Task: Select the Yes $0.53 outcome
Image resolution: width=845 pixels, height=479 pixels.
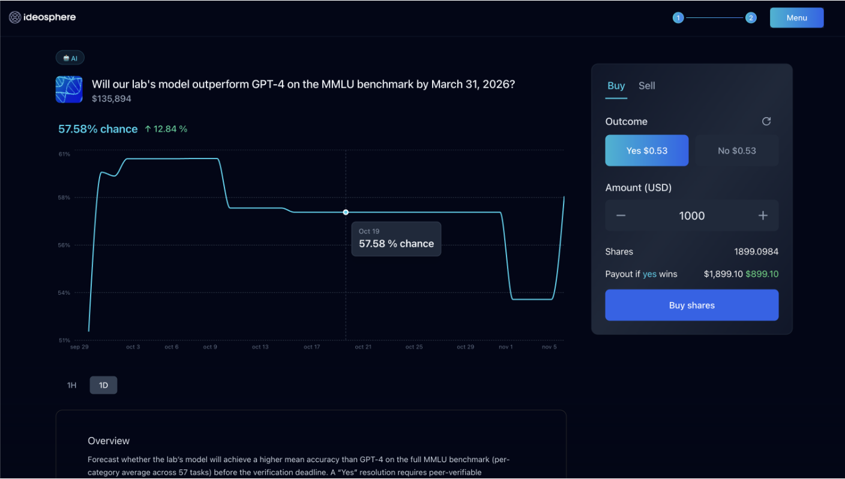Action: point(647,151)
